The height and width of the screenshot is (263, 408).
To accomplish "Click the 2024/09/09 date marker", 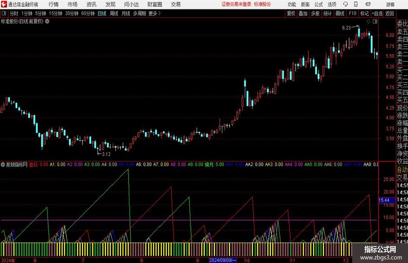I will [x=223, y=260].
